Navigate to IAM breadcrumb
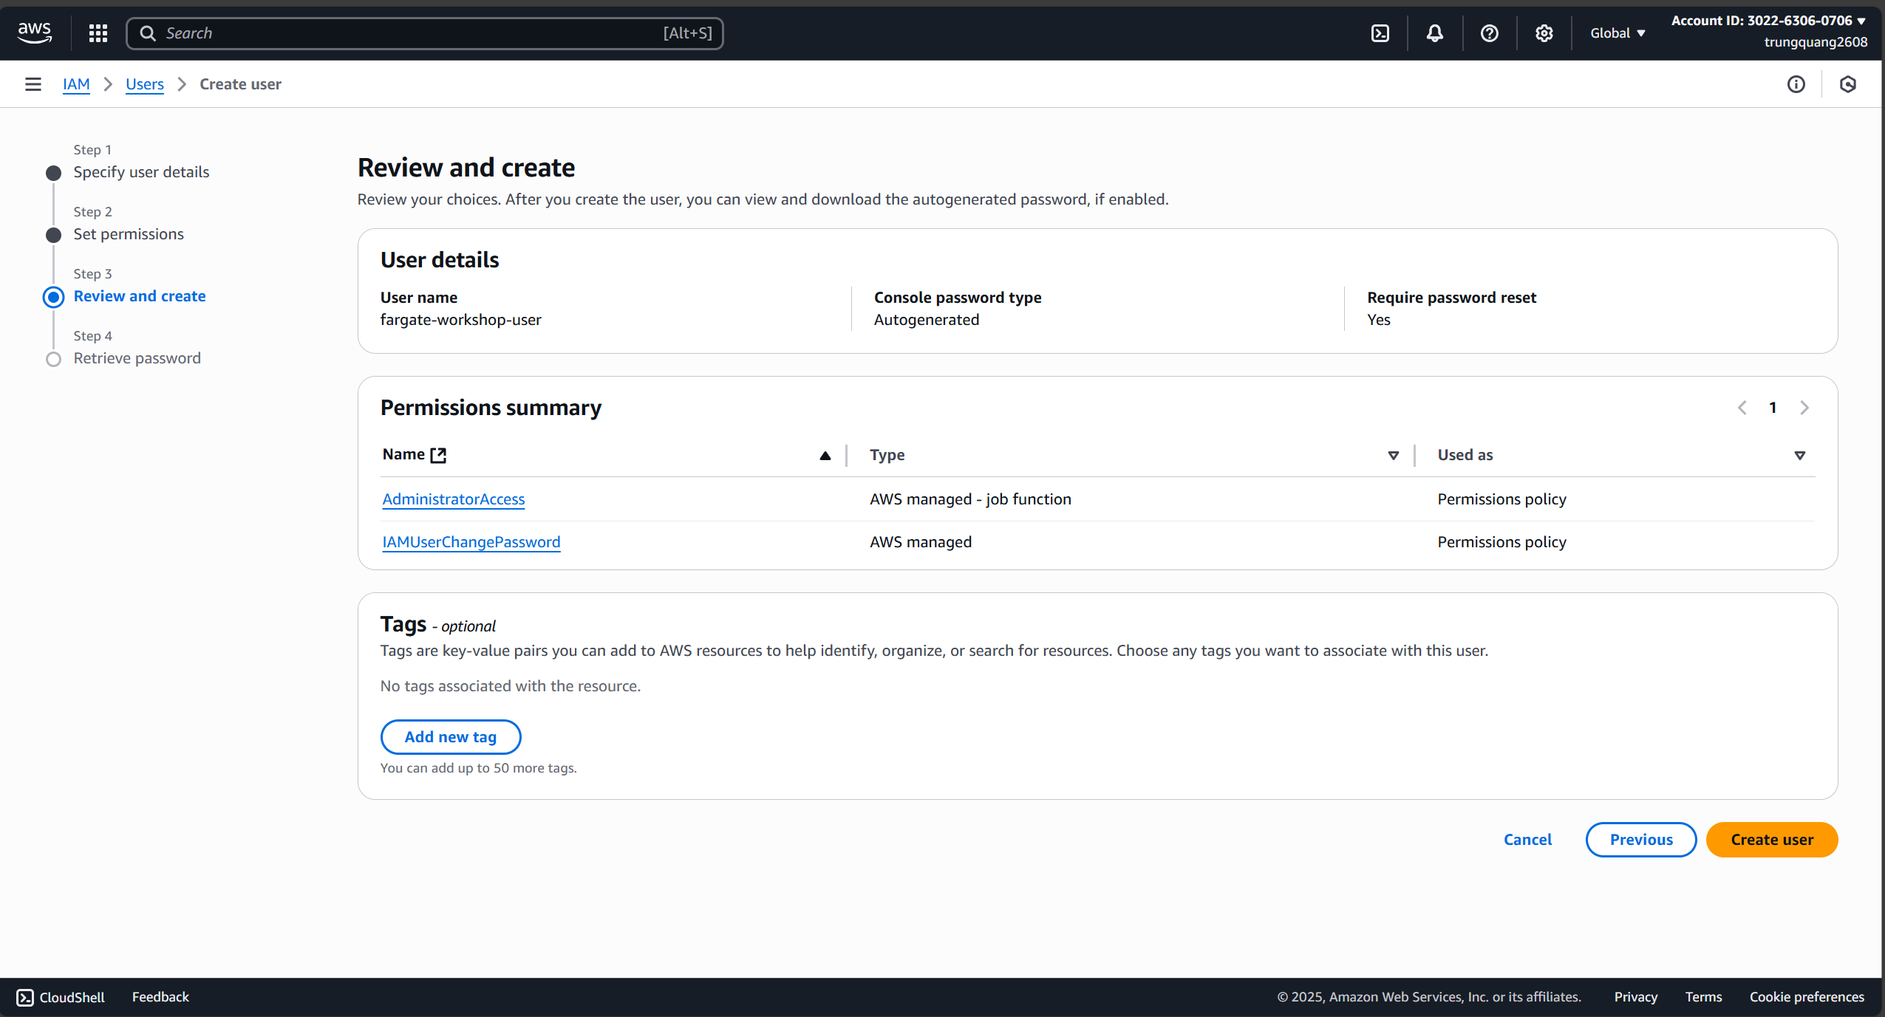 click(x=76, y=84)
